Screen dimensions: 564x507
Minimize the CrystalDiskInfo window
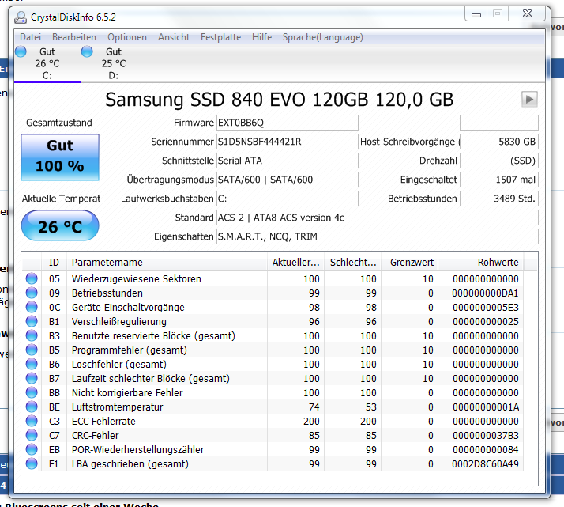476,14
